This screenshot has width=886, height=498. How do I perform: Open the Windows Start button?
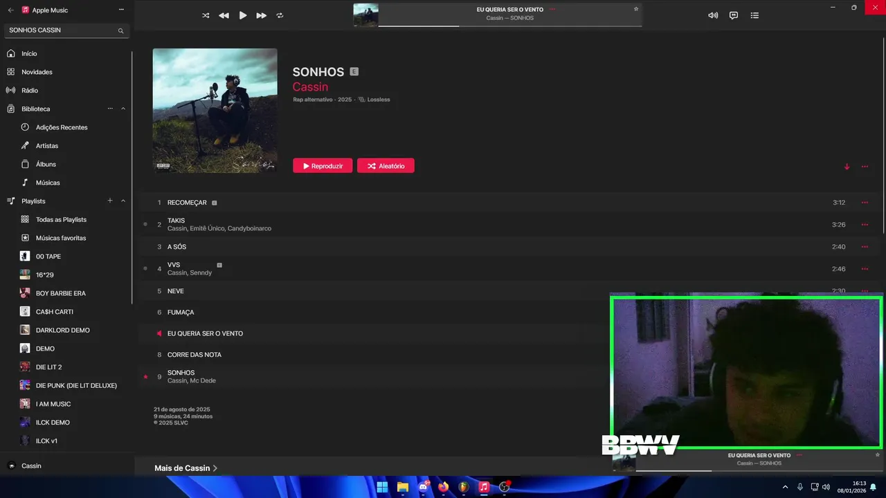(x=382, y=487)
